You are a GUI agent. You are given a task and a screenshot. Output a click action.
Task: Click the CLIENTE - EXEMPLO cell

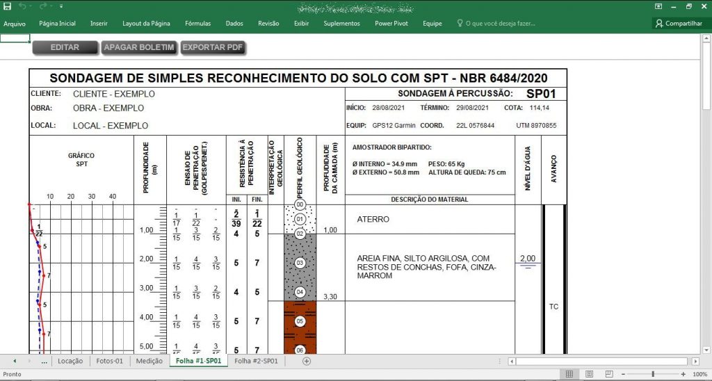click(x=113, y=94)
